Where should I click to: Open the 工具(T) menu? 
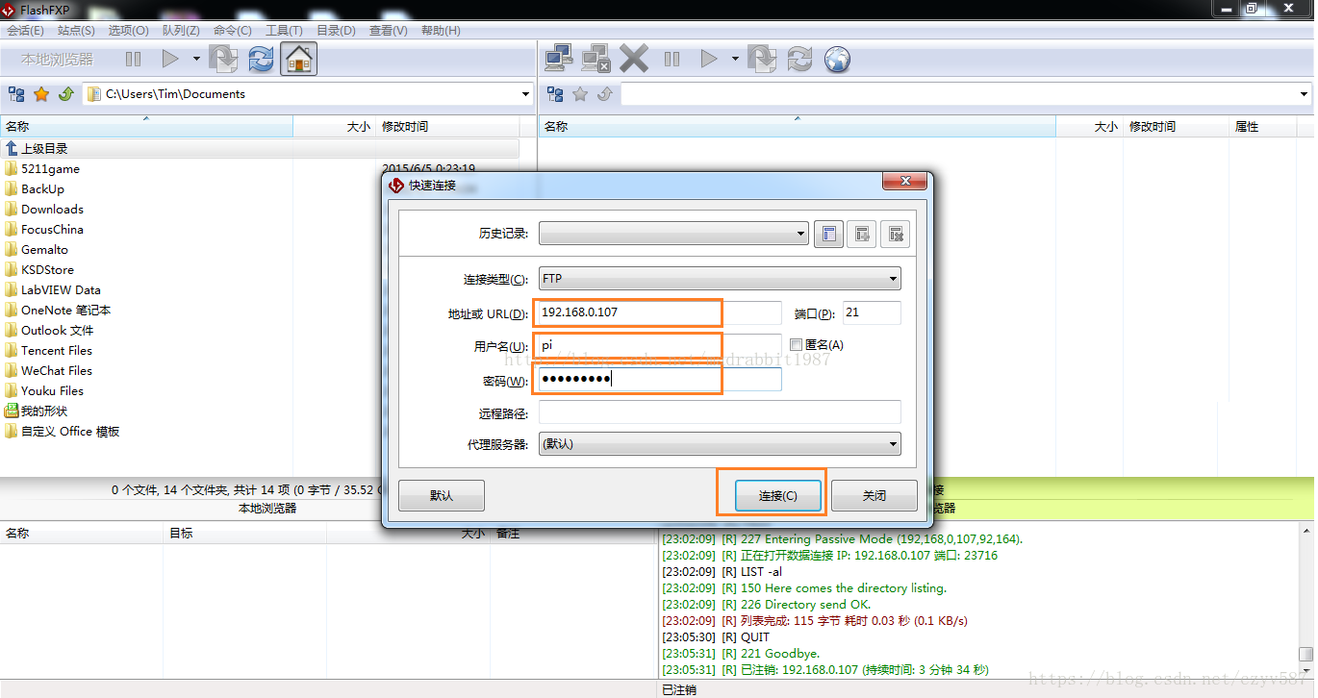tap(284, 31)
